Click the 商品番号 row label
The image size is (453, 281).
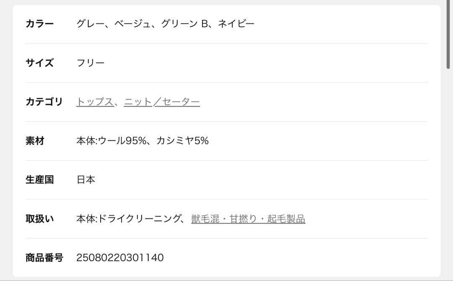tap(44, 257)
